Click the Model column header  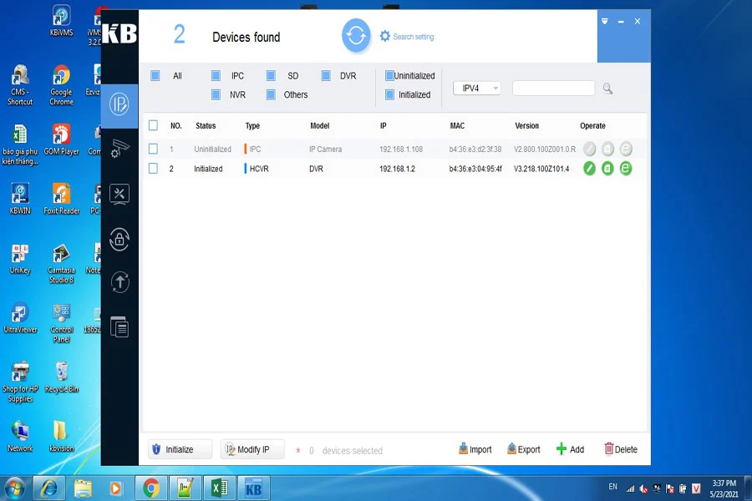pos(319,125)
